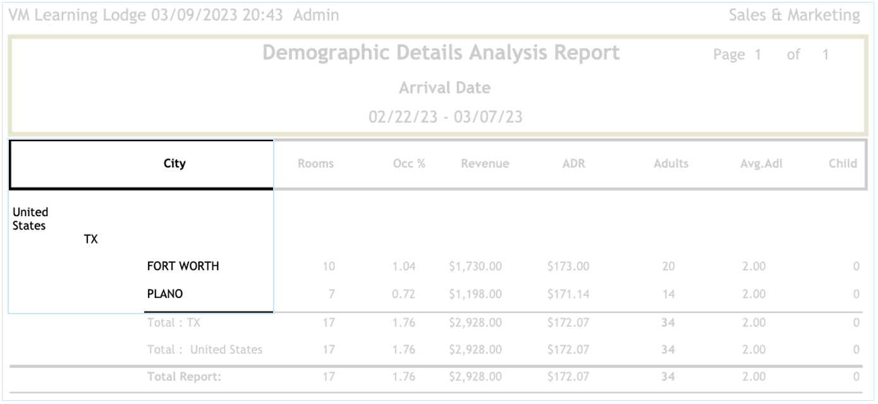Select the Avg.Adl column header
Screen dimensions: 878x404
click(761, 164)
